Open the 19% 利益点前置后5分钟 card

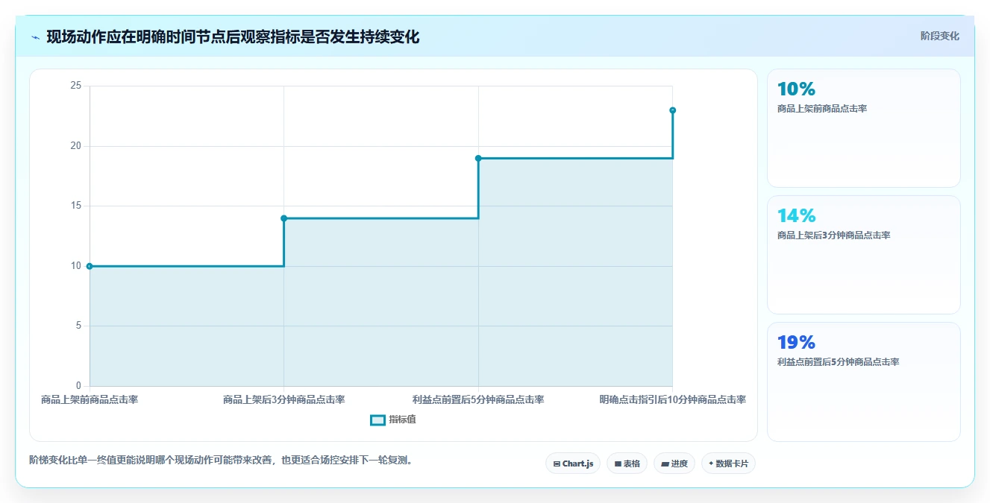point(863,382)
